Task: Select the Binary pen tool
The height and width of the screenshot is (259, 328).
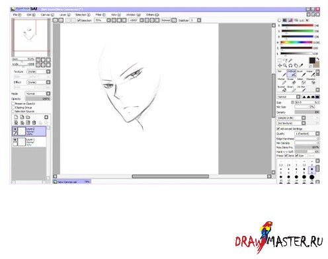Action: coord(292,89)
